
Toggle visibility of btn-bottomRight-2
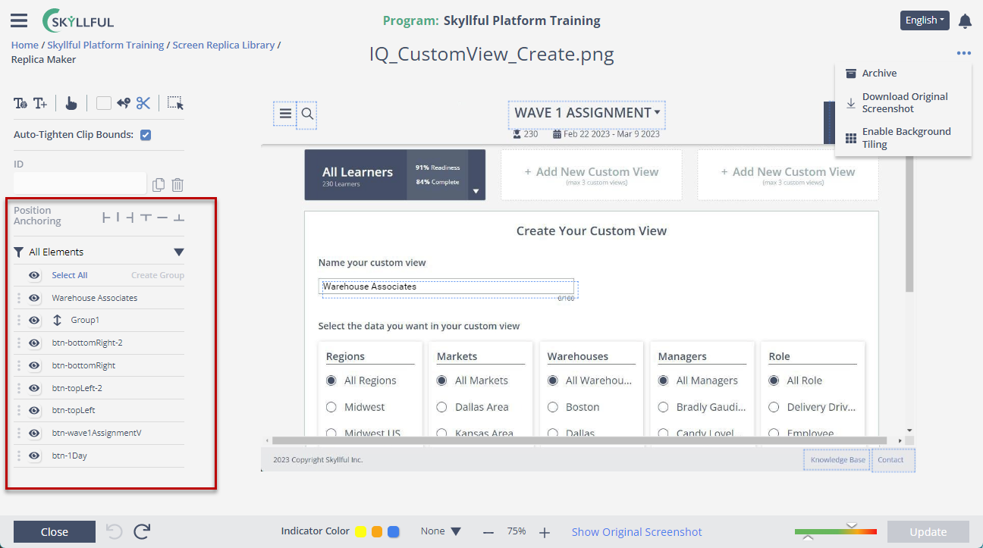pyautogui.click(x=34, y=343)
